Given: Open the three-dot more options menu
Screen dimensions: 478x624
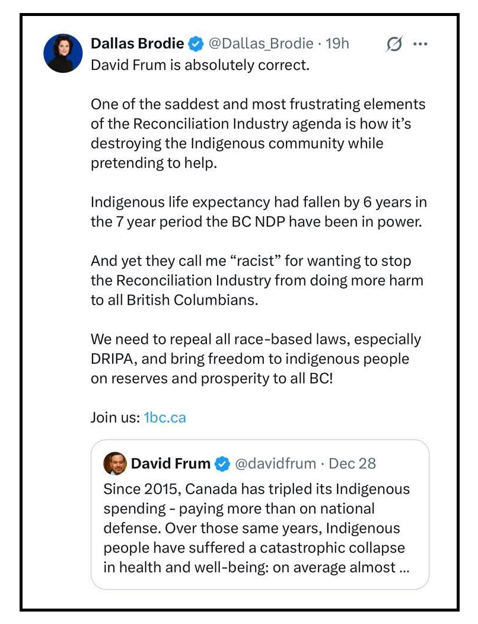Looking at the screenshot, I should click(420, 44).
